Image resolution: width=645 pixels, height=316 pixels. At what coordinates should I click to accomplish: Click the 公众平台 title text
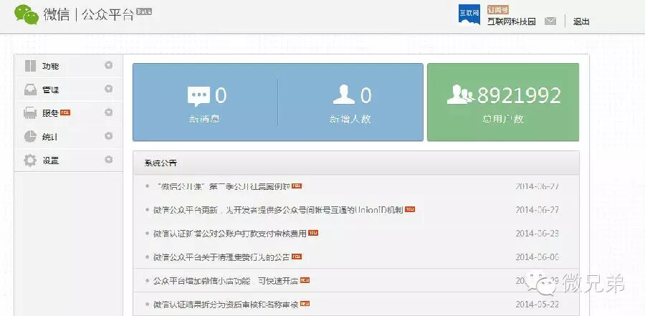tap(108, 15)
